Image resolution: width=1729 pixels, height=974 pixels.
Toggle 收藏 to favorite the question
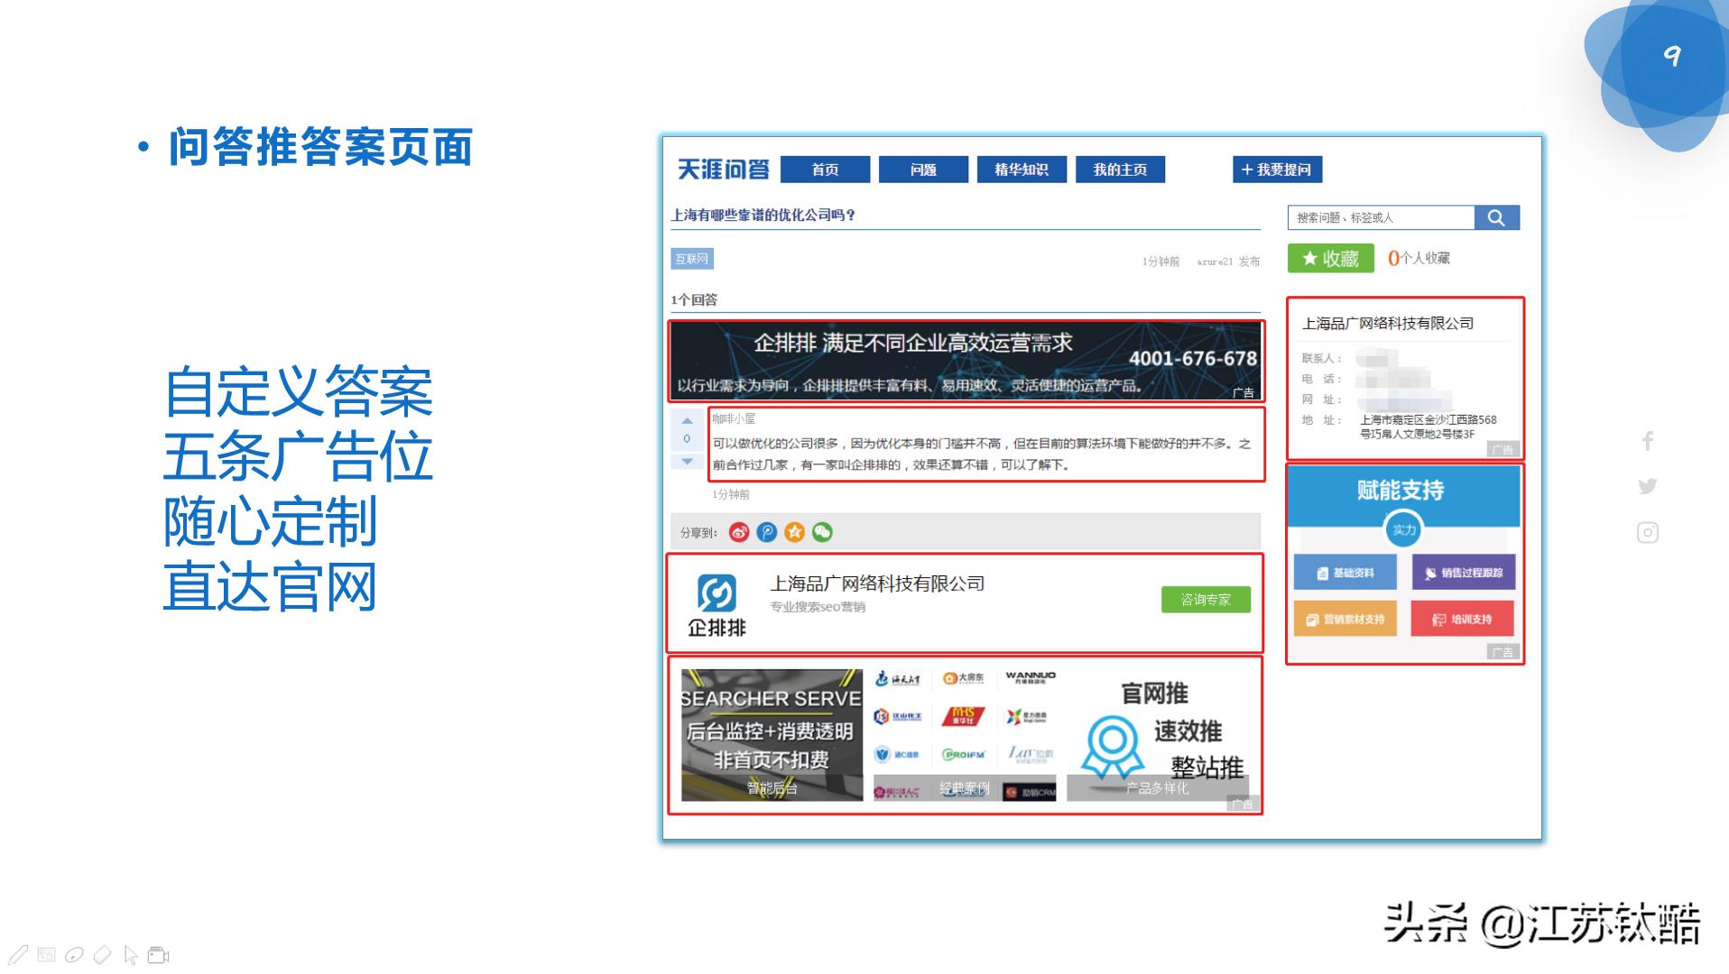pyautogui.click(x=1330, y=259)
